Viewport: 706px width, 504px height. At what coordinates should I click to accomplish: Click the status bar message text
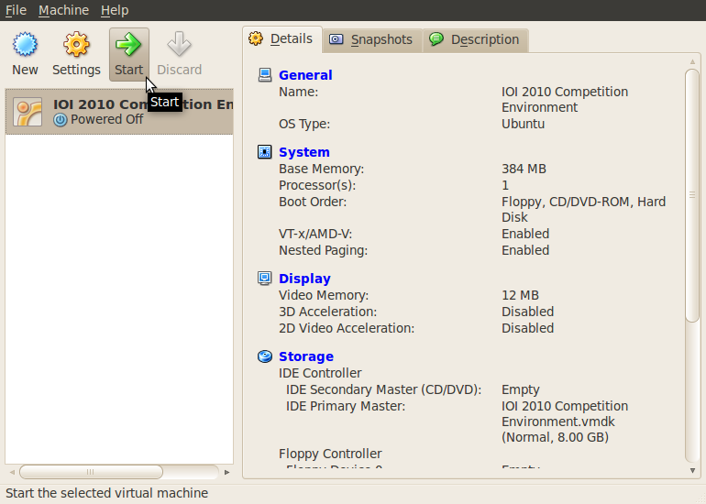(106, 493)
